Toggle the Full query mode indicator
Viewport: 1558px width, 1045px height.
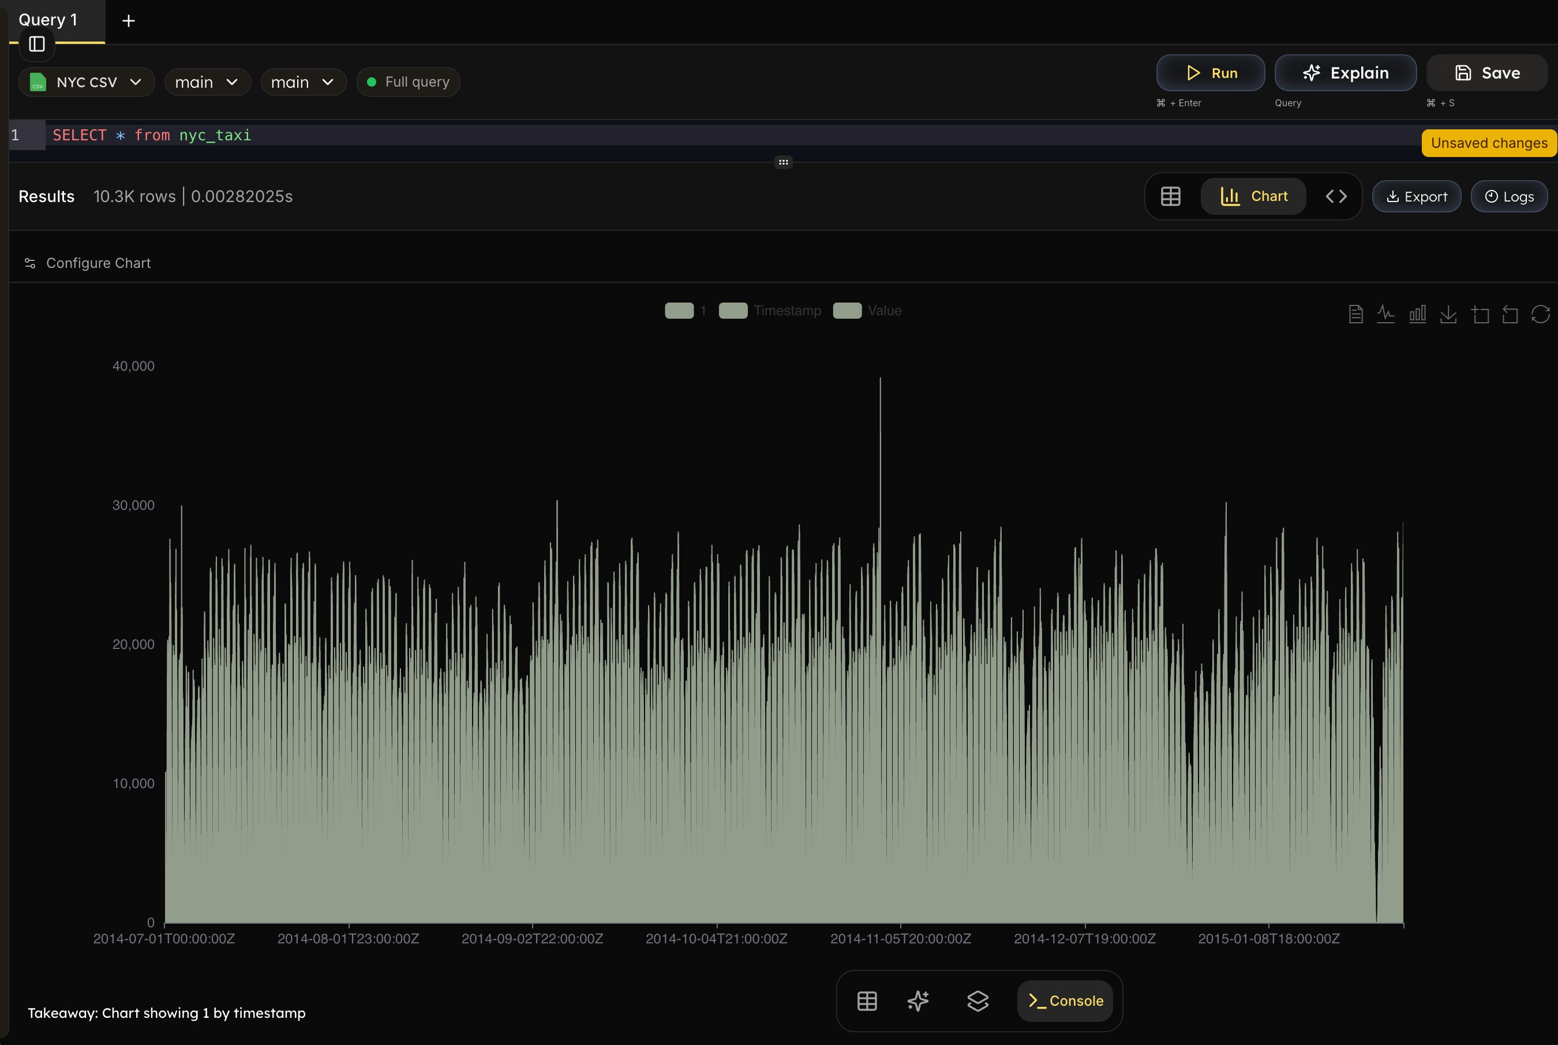409,82
